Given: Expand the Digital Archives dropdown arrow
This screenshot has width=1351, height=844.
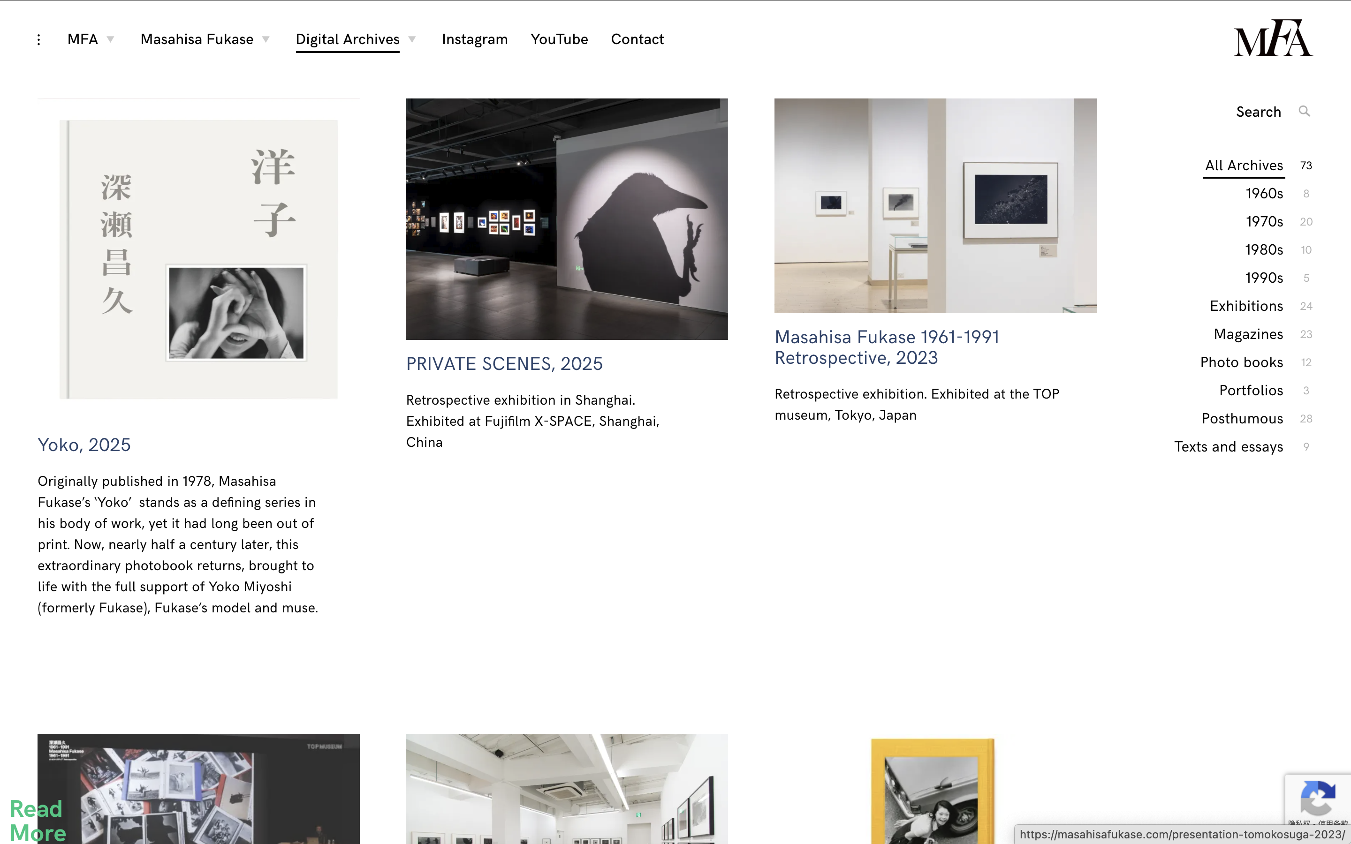Looking at the screenshot, I should [x=412, y=40].
